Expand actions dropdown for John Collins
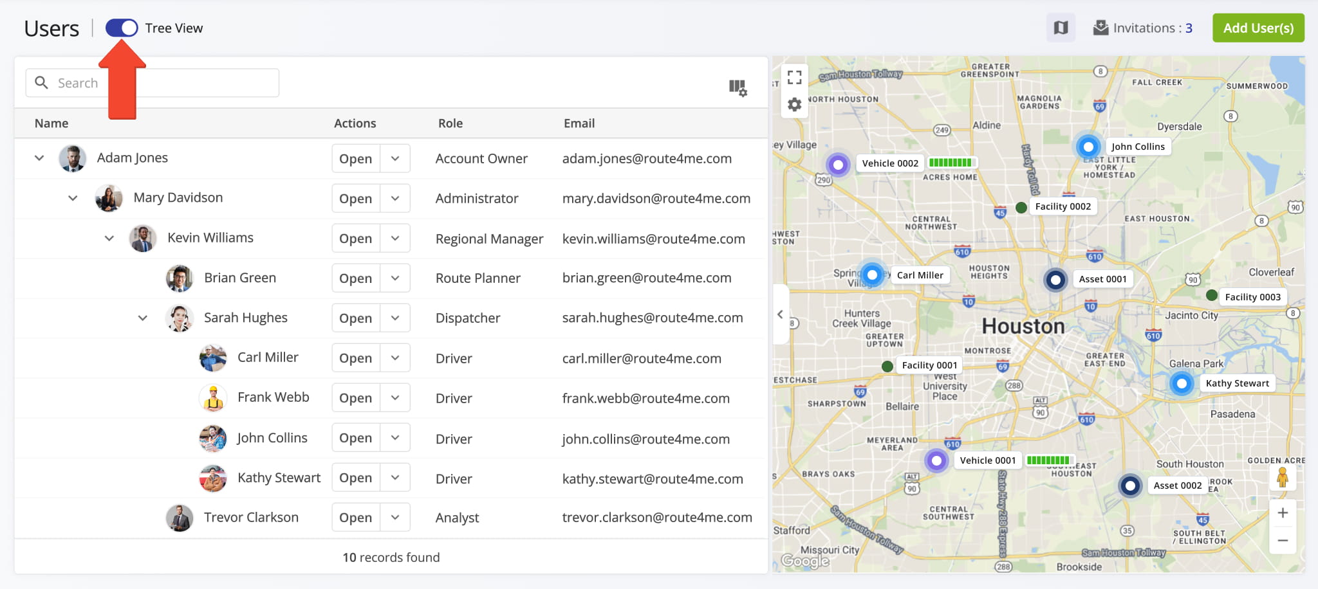The height and width of the screenshot is (589, 1318). point(395,438)
